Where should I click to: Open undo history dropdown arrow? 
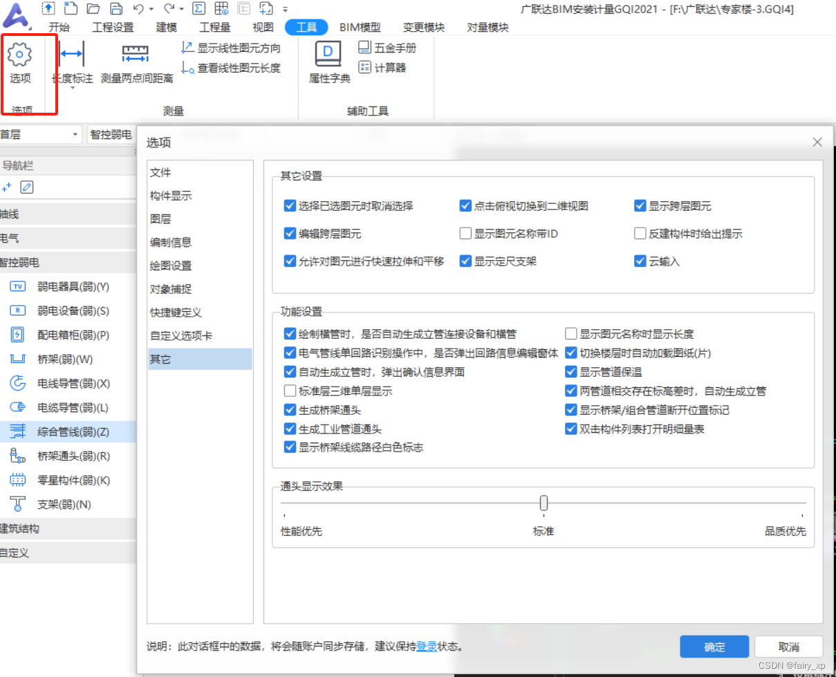[x=151, y=9]
